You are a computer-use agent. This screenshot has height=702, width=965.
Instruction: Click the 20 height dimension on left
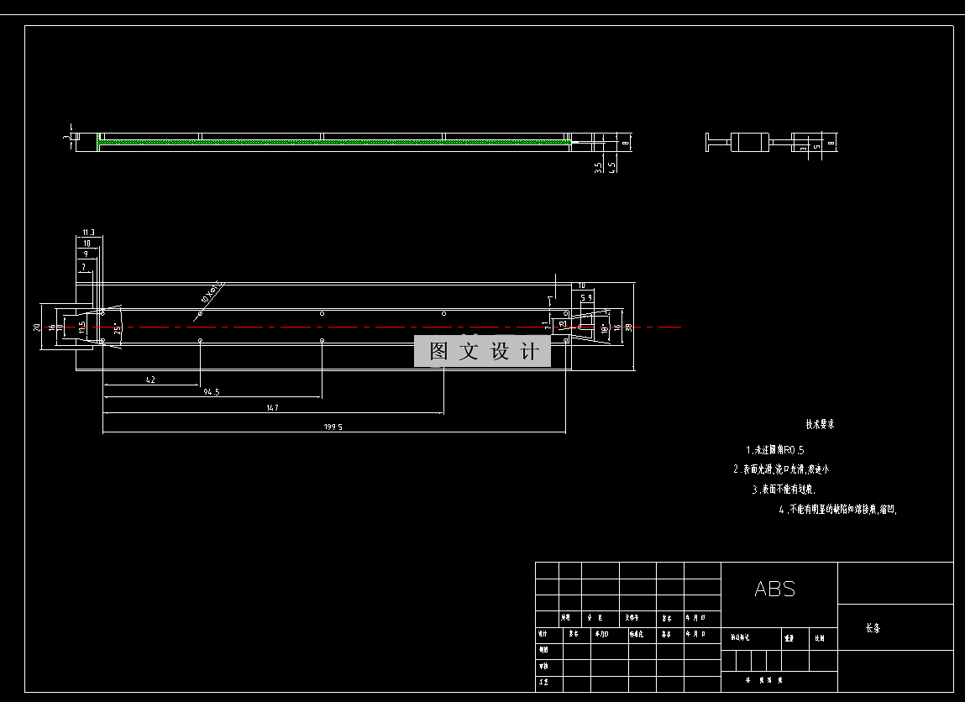tap(37, 327)
